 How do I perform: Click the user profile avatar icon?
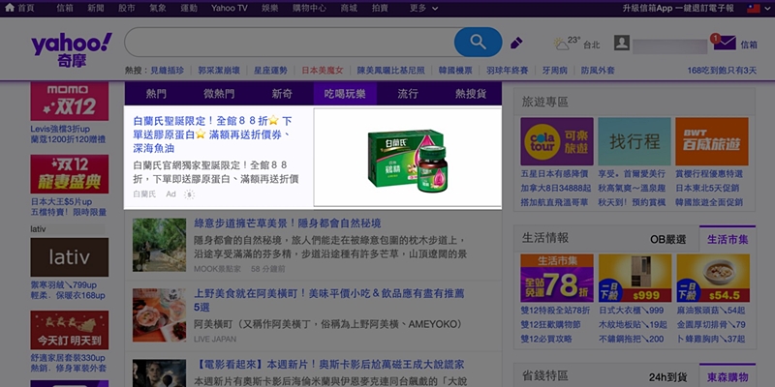622,44
